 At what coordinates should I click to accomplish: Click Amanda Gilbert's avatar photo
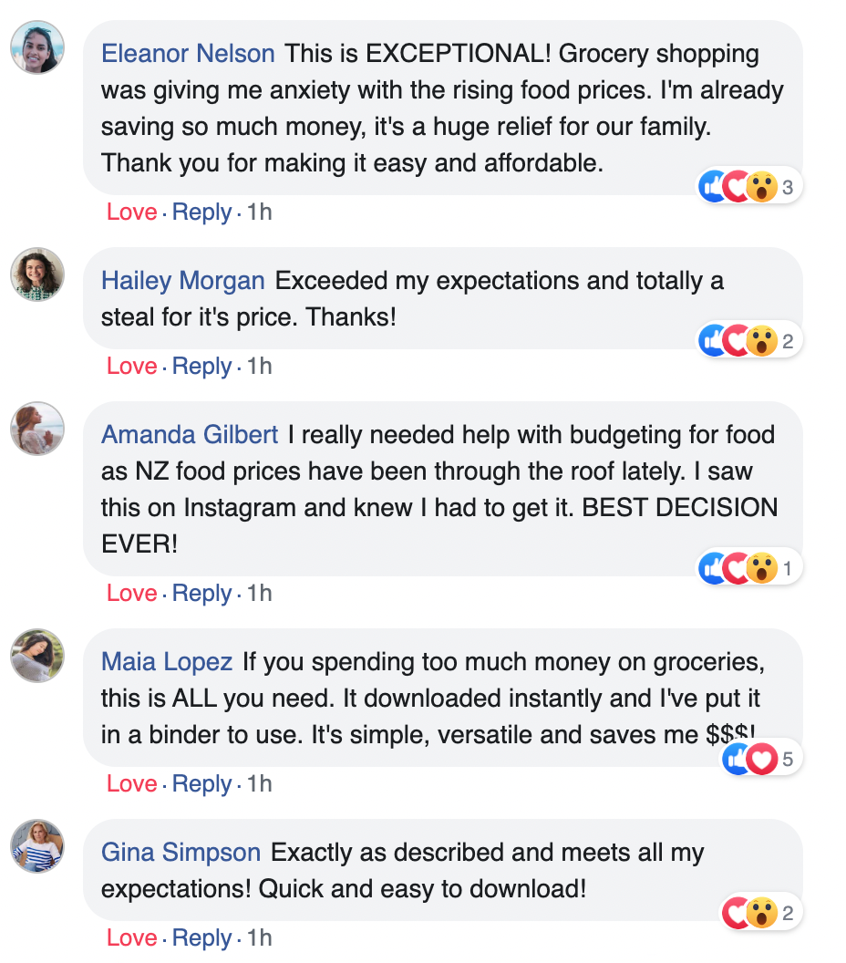point(37,429)
